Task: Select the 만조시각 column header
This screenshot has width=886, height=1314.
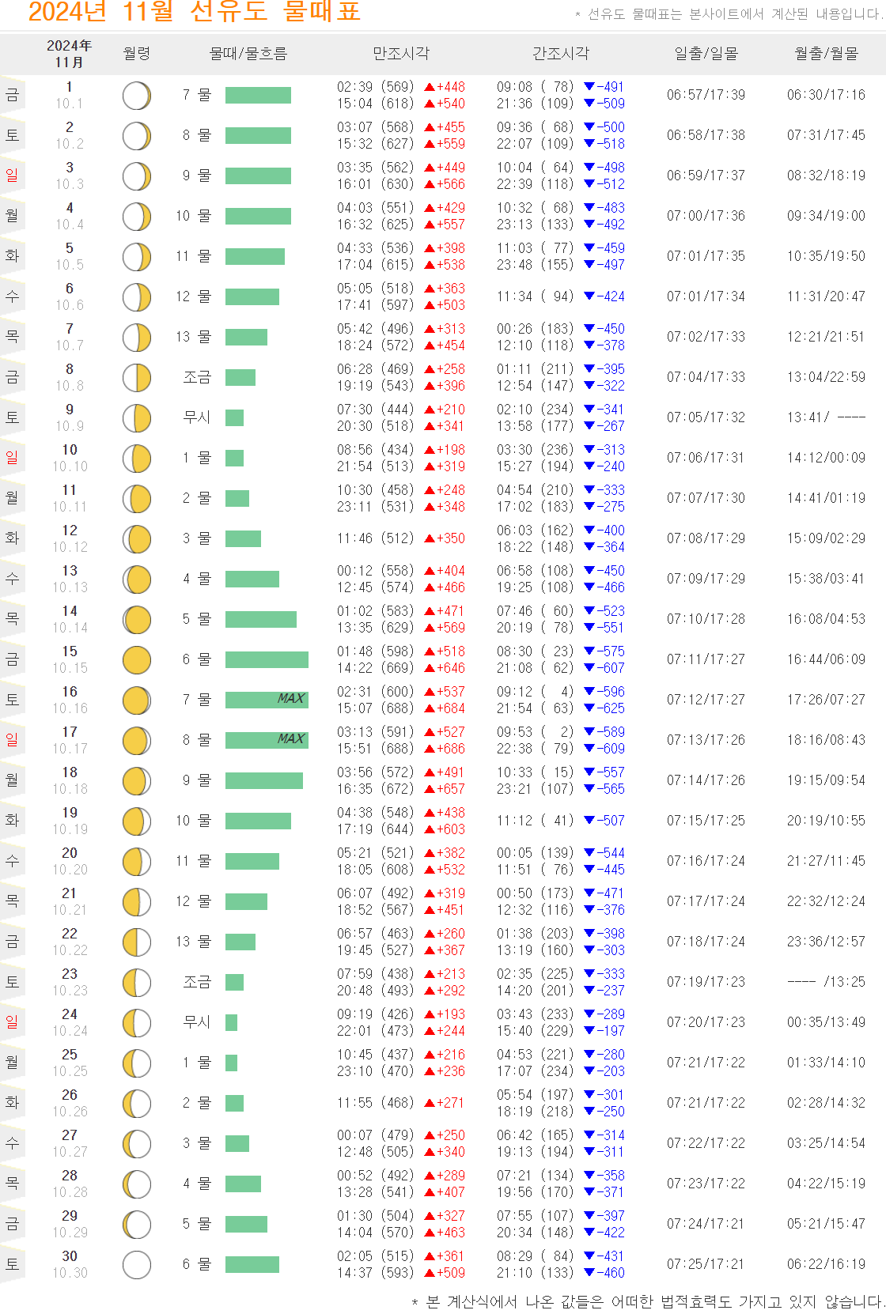Action: tap(401, 54)
